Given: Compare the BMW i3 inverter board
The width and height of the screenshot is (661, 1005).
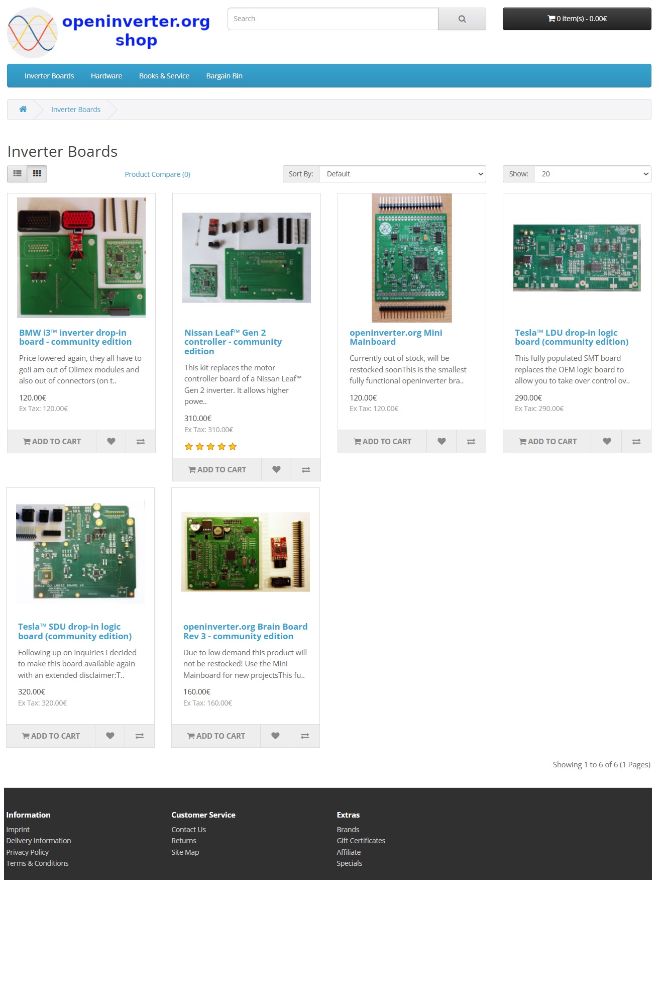Looking at the screenshot, I should 141,442.
